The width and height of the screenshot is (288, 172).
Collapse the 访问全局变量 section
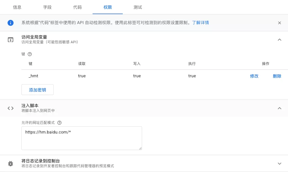(280, 40)
